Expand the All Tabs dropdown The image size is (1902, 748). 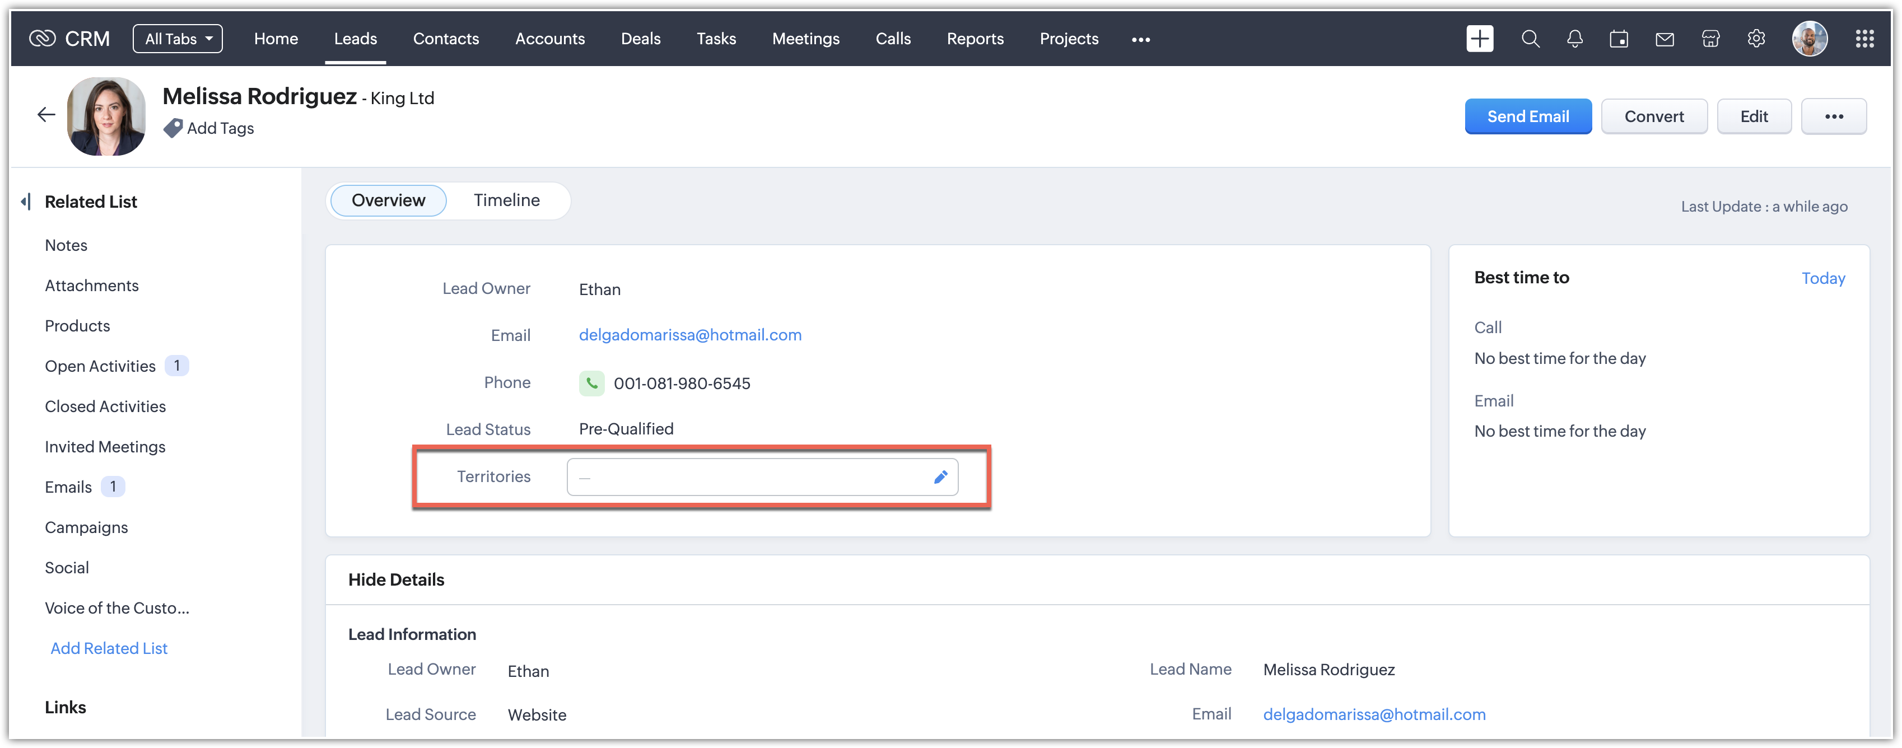tap(177, 39)
